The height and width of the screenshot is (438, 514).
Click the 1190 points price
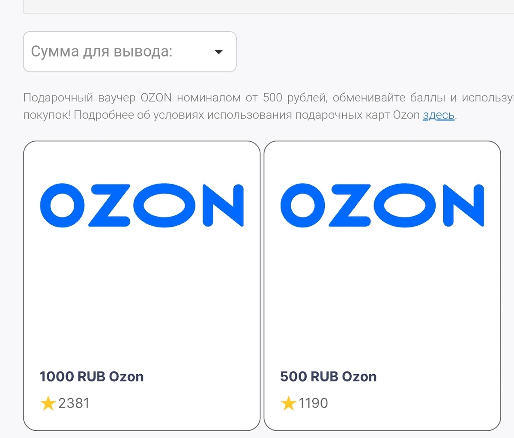(x=313, y=403)
